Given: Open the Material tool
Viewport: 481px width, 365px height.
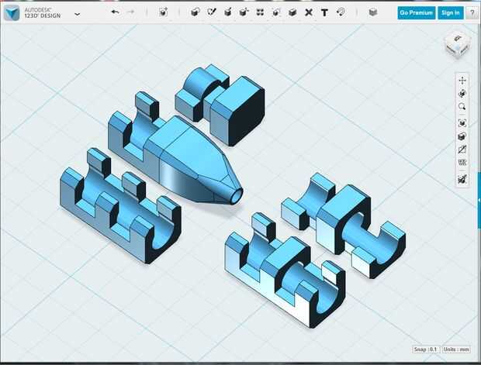Looking at the screenshot, I should tap(372, 12).
